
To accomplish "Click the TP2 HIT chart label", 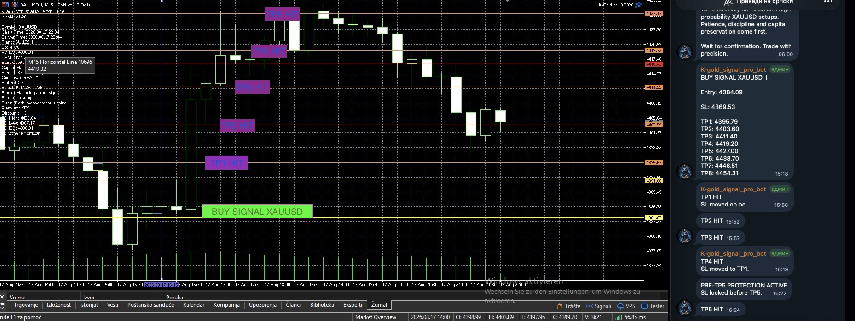I will point(237,126).
